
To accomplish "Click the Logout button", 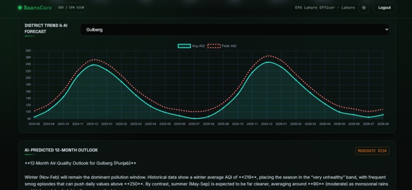I will [384, 8].
